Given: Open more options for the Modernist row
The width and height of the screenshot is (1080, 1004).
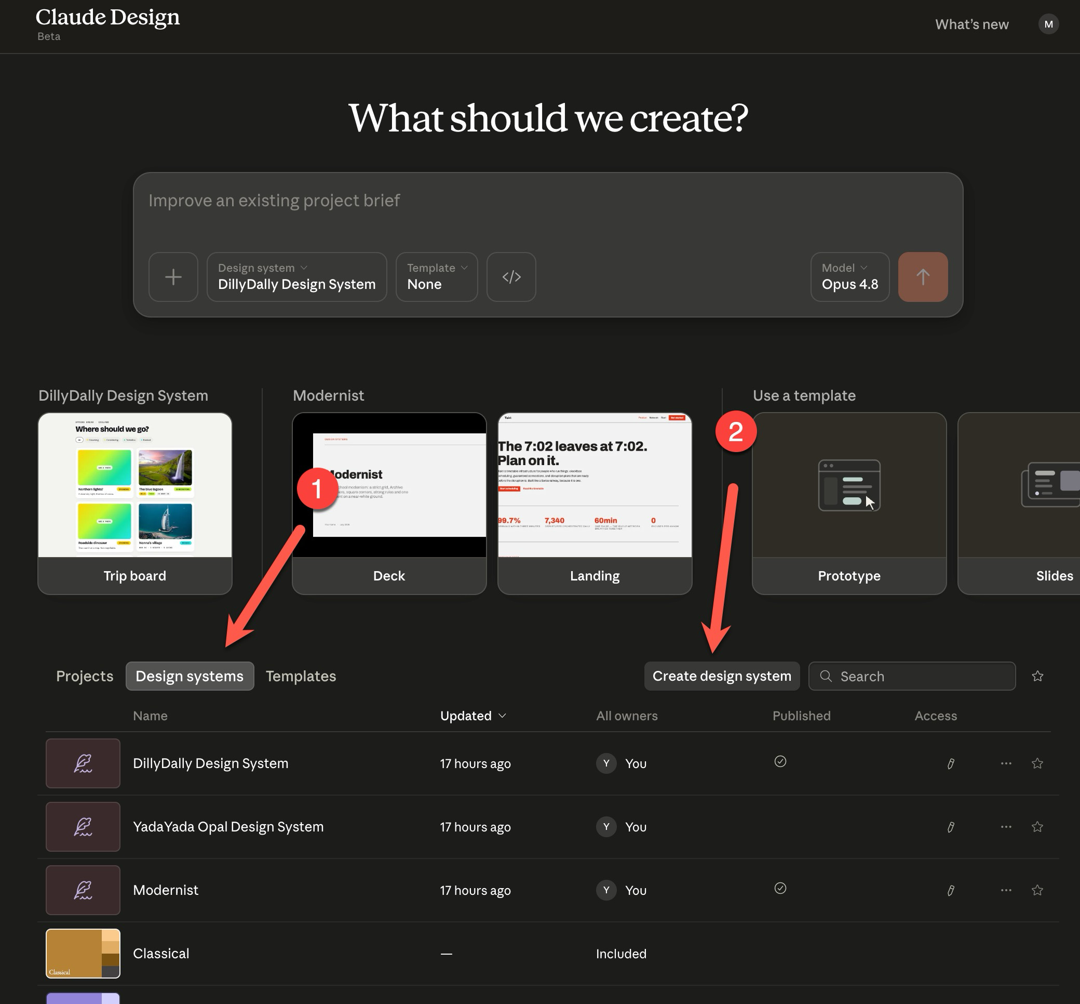Looking at the screenshot, I should click(x=1006, y=891).
